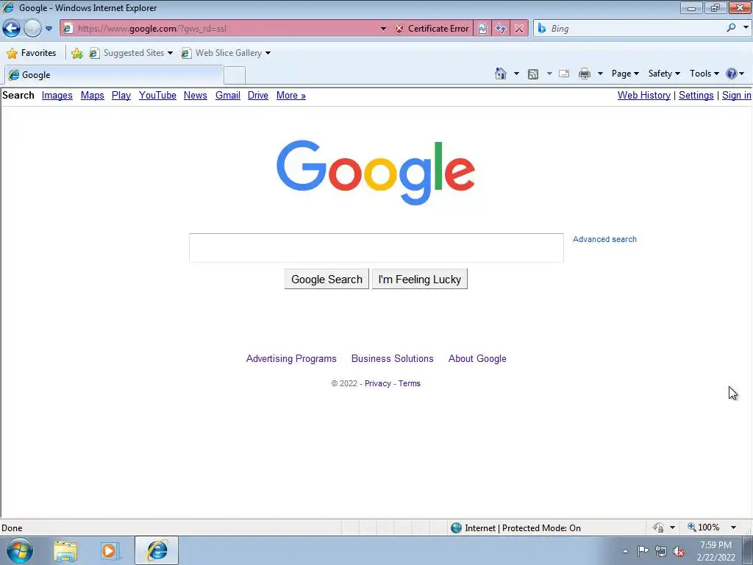
Task: Launch Windows Media Player from taskbar
Action: [110, 551]
